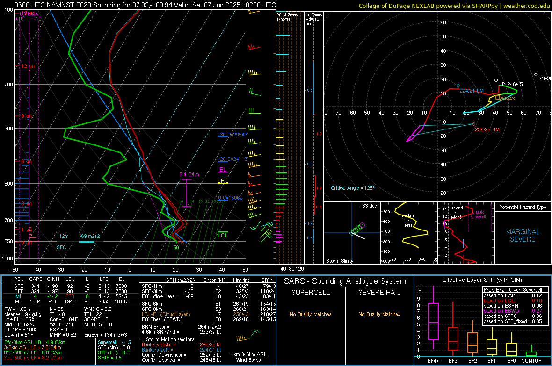Click the Inf. Temp. Adv panel header
552x366 pixels.
[313, 19]
